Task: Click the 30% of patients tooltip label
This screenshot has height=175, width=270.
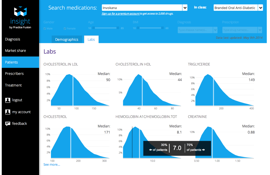Action: [x=158, y=147]
